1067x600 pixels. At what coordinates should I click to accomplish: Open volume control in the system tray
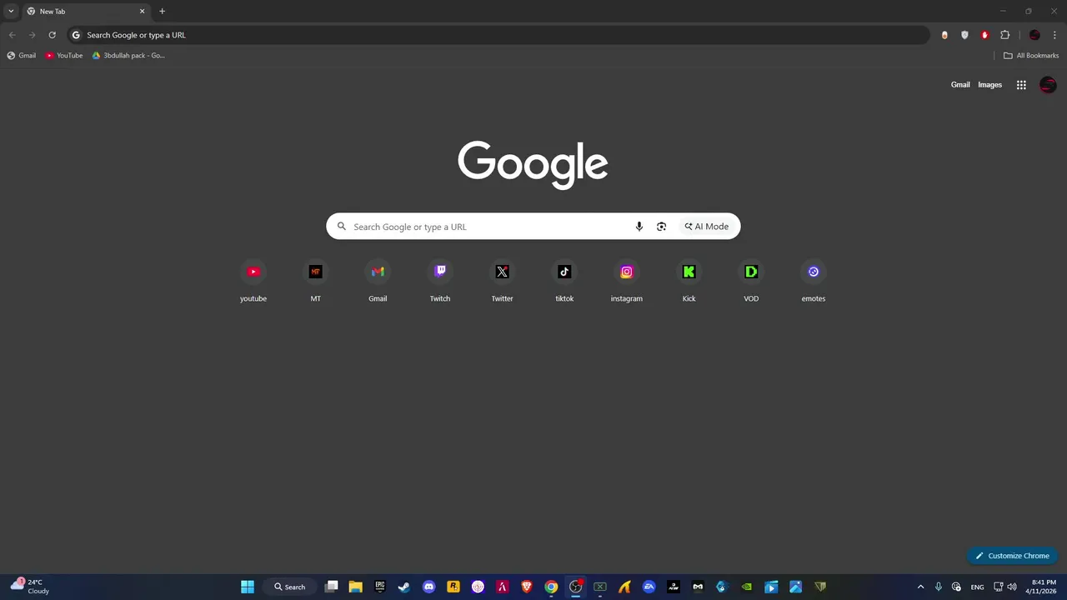[x=1012, y=587]
